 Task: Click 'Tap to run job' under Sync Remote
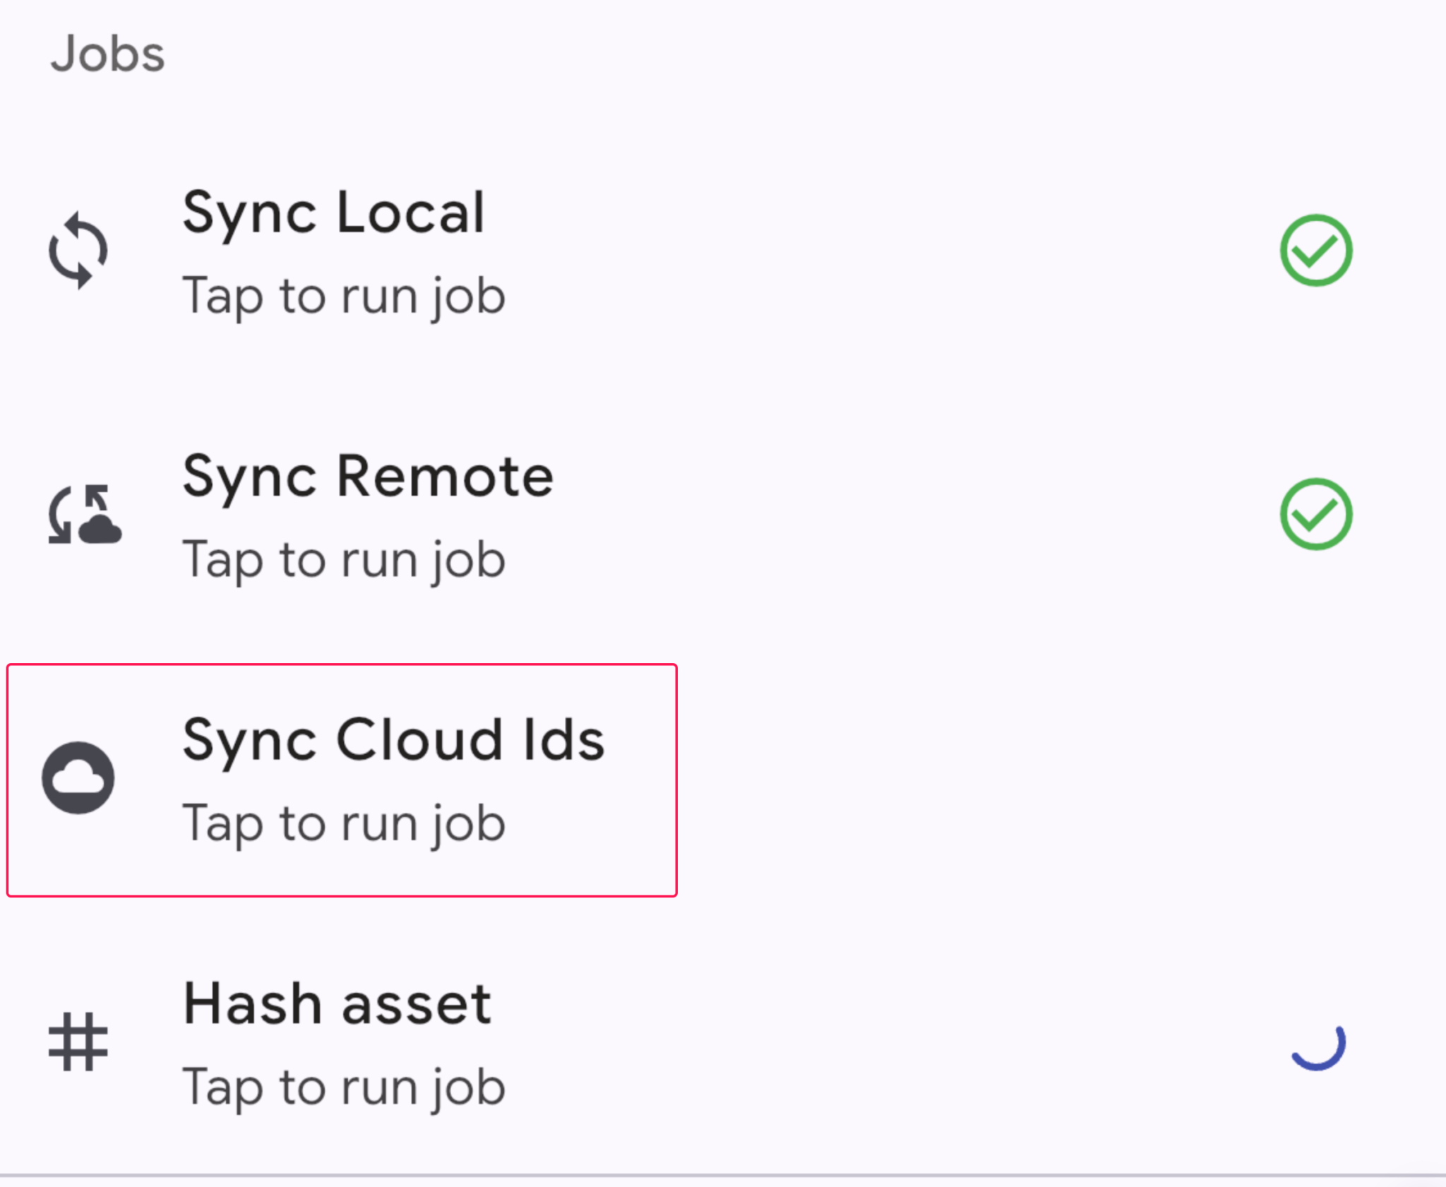click(x=344, y=560)
